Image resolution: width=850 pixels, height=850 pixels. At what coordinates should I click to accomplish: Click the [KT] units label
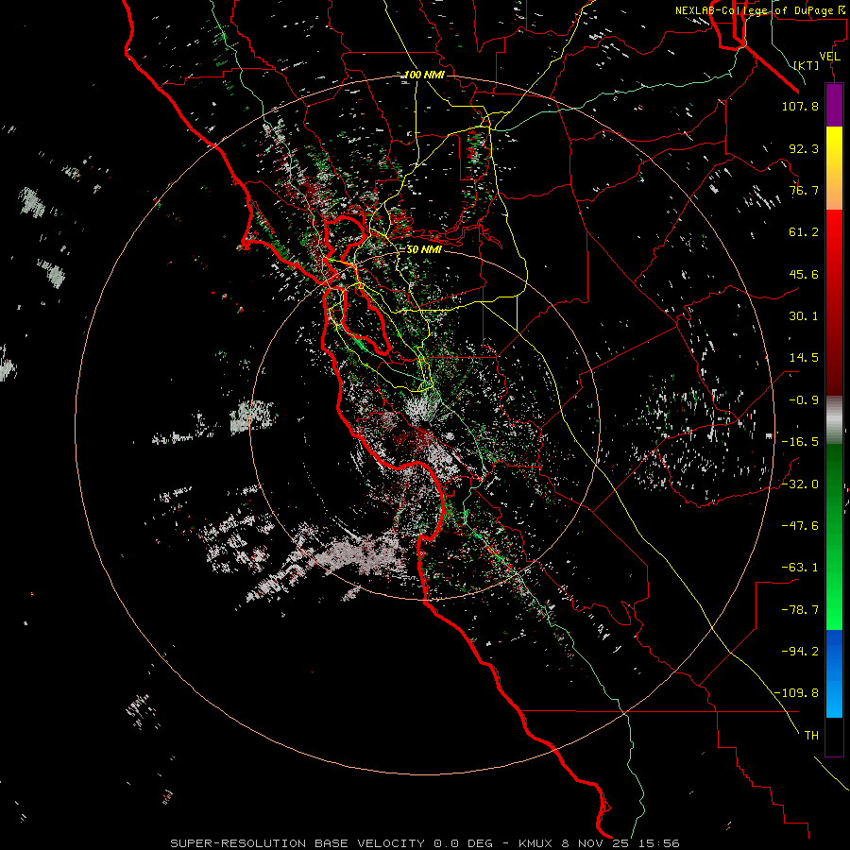[807, 65]
